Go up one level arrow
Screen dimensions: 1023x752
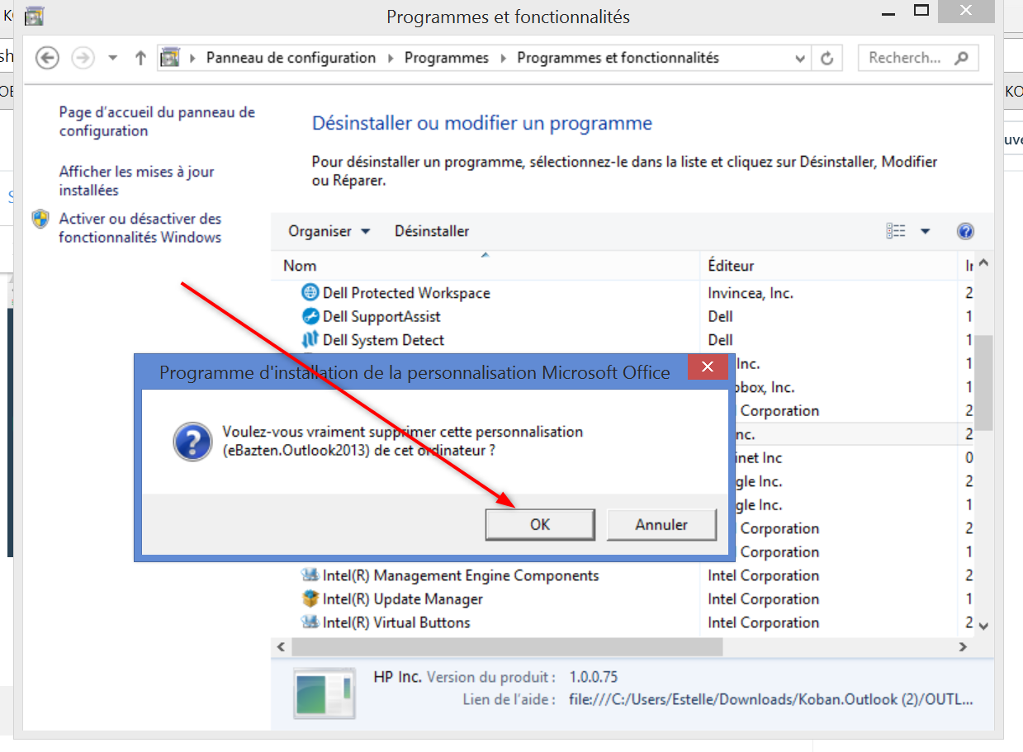tap(140, 58)
